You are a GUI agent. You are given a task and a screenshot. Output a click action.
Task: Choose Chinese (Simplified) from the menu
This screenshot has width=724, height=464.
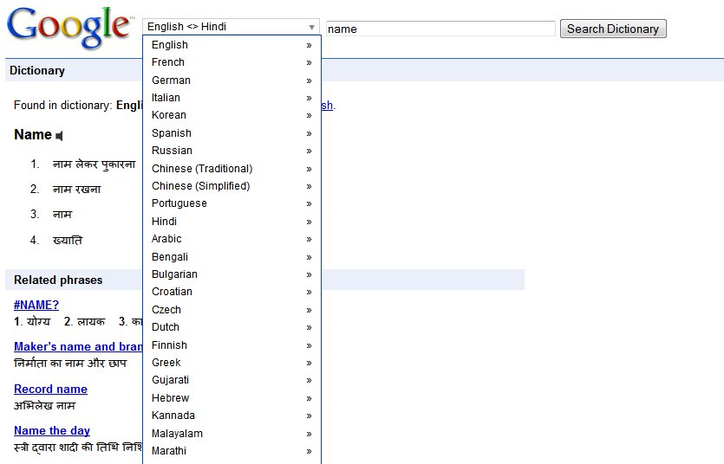pyautogui.click(x=232, y=186)
